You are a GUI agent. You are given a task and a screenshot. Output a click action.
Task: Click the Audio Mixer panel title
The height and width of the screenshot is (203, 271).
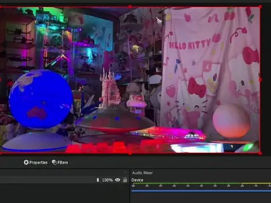(x=142, y=173)
